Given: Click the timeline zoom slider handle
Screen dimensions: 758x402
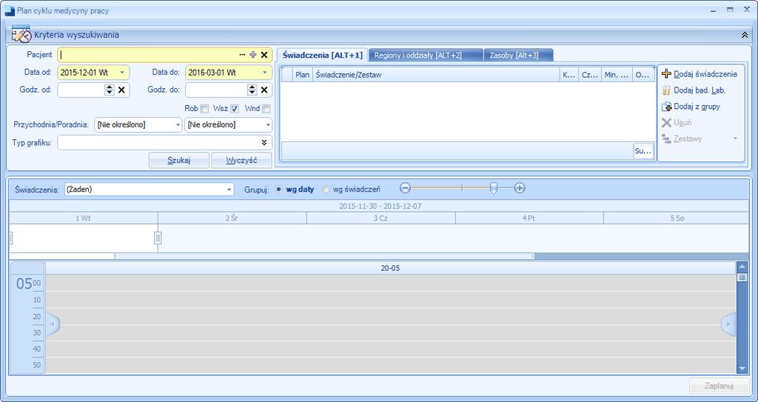Looking at the screenshot, I should (x=494, y=188).
